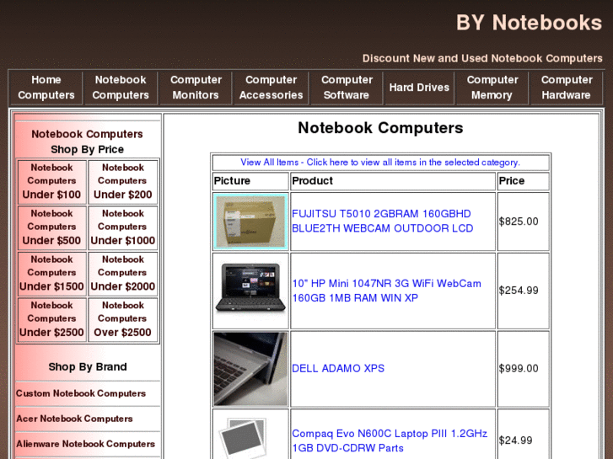This screenshot has width=613, height=459.
Task: Open Custom Notebook Computers brand link
Action: (81, 393)
